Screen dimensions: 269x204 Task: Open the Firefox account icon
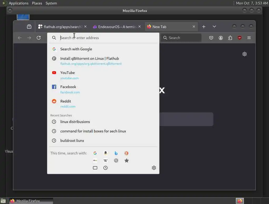point(221,38)
